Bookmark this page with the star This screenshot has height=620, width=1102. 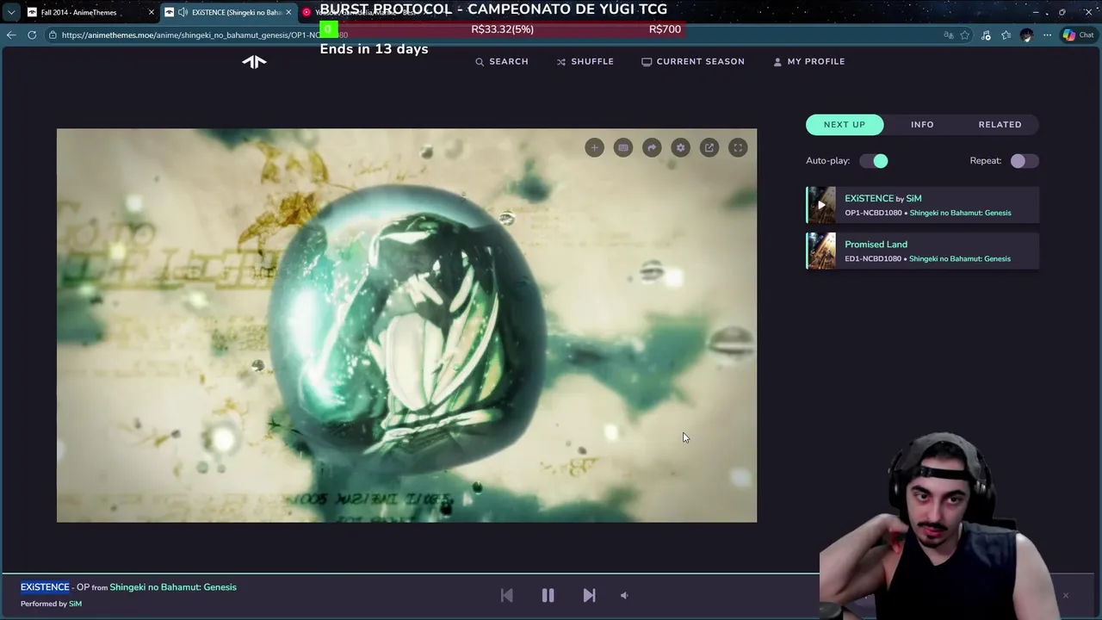point(965,35)
